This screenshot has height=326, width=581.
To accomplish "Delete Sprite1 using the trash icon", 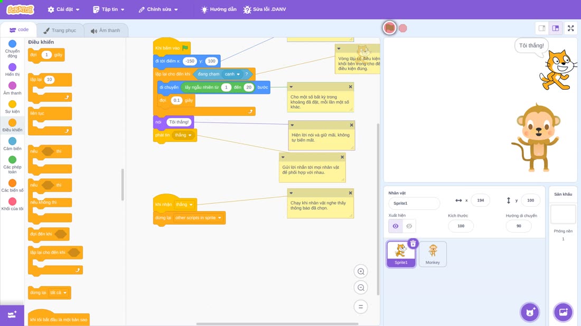I will pyautogui.click(x=413, y=244).
